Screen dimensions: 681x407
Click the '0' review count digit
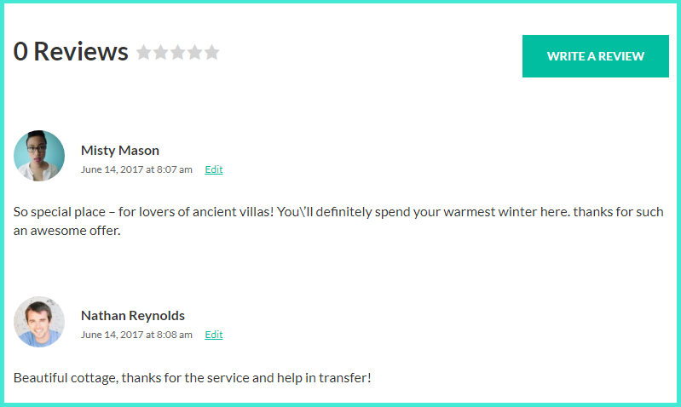(x=20, y=52)
